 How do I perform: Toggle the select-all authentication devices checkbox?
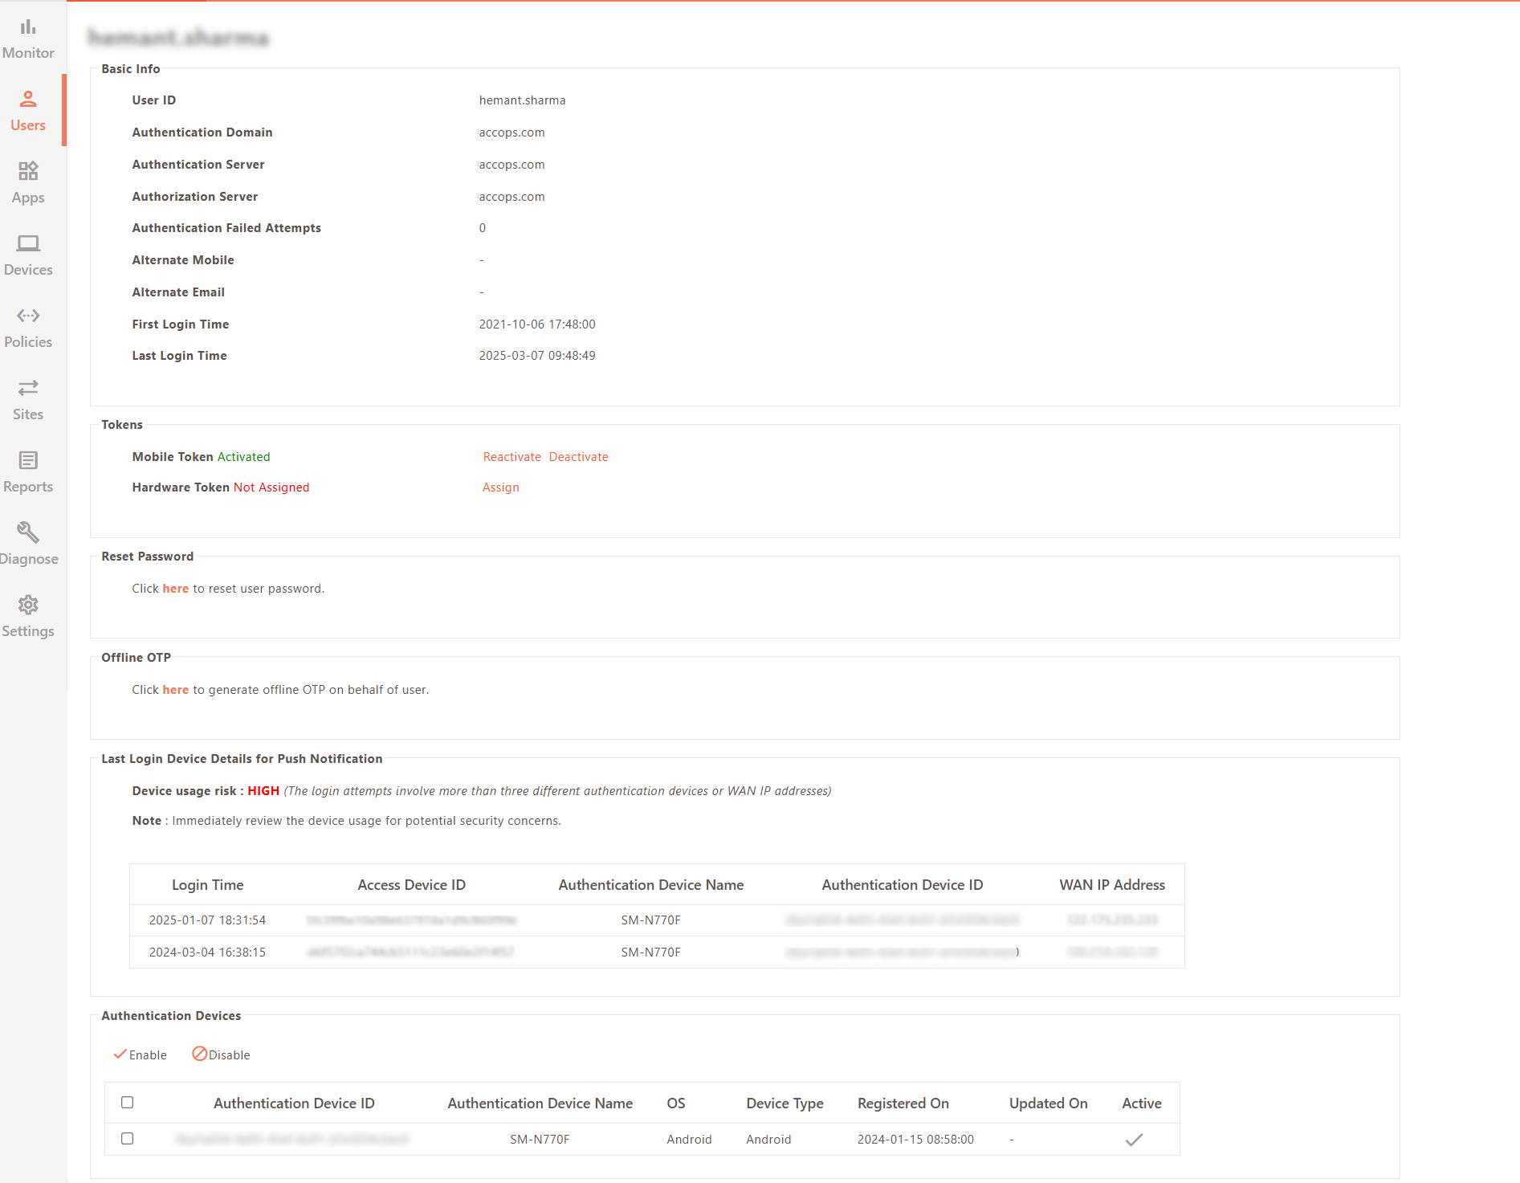[x=127, y=1103]
